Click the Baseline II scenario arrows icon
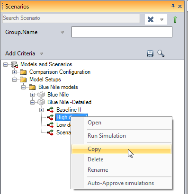Image resolution: width=188 pixels, height=194 pixels. tap(51, 110)
